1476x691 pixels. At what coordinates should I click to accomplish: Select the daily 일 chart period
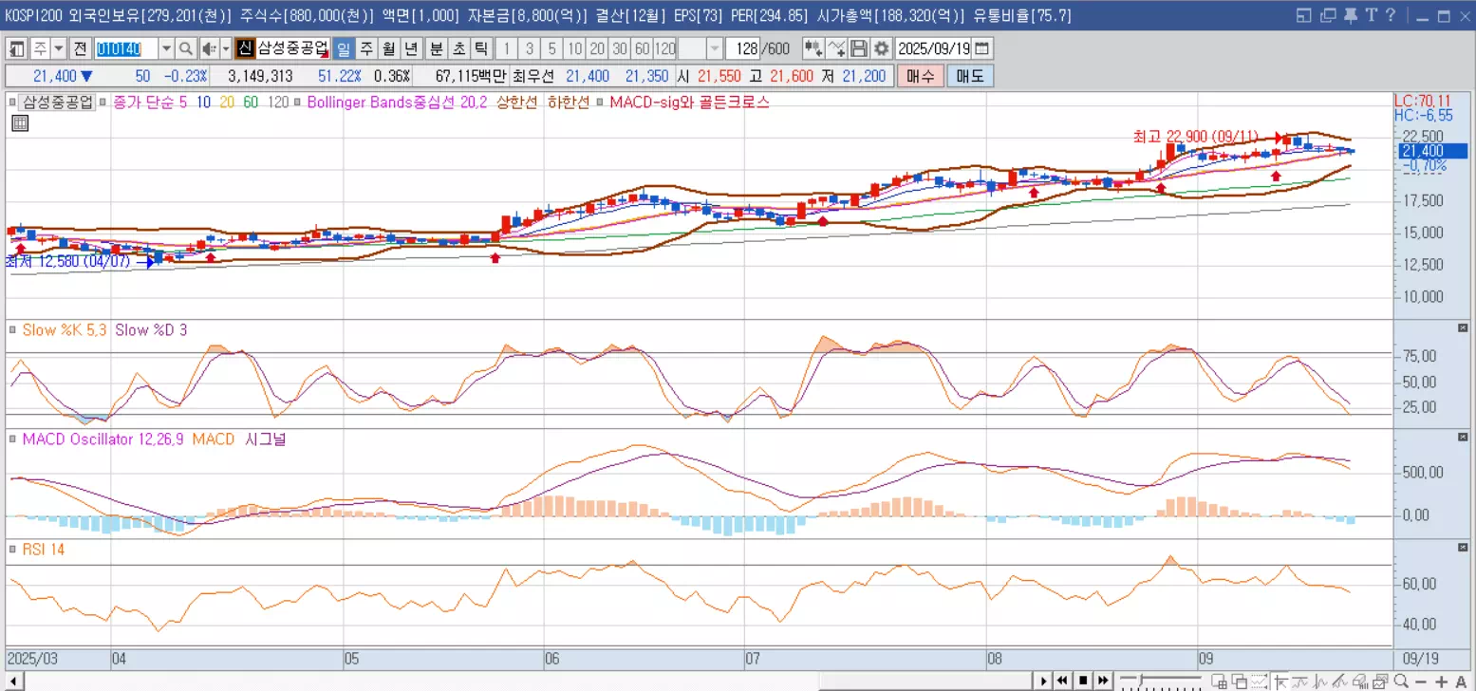point(344,48)
